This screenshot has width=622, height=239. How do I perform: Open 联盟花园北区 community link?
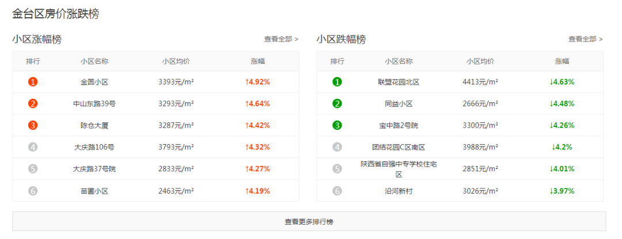coord(399,82)
